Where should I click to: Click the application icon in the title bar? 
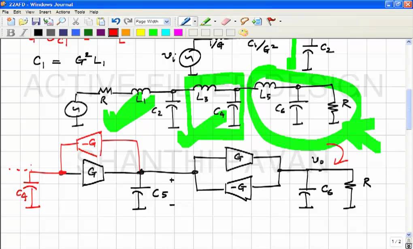pyautogui.click(x=3, y=4)
